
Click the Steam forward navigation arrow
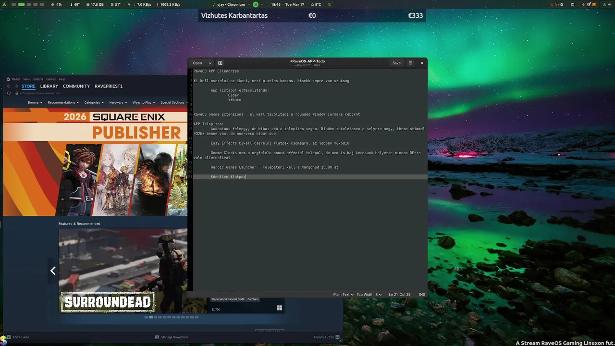pos(16,86)
